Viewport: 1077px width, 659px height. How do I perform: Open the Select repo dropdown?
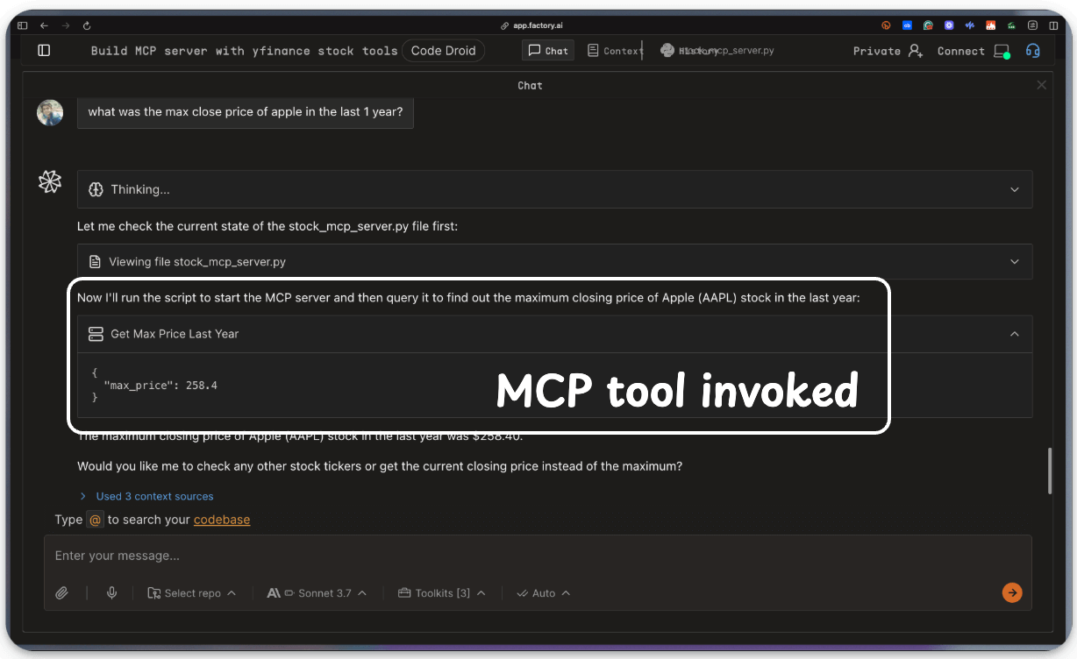tap(192, 593)
